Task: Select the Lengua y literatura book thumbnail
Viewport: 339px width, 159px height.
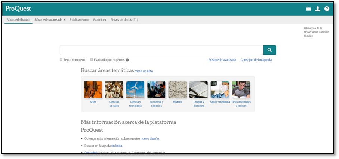Action: [199, 89]
